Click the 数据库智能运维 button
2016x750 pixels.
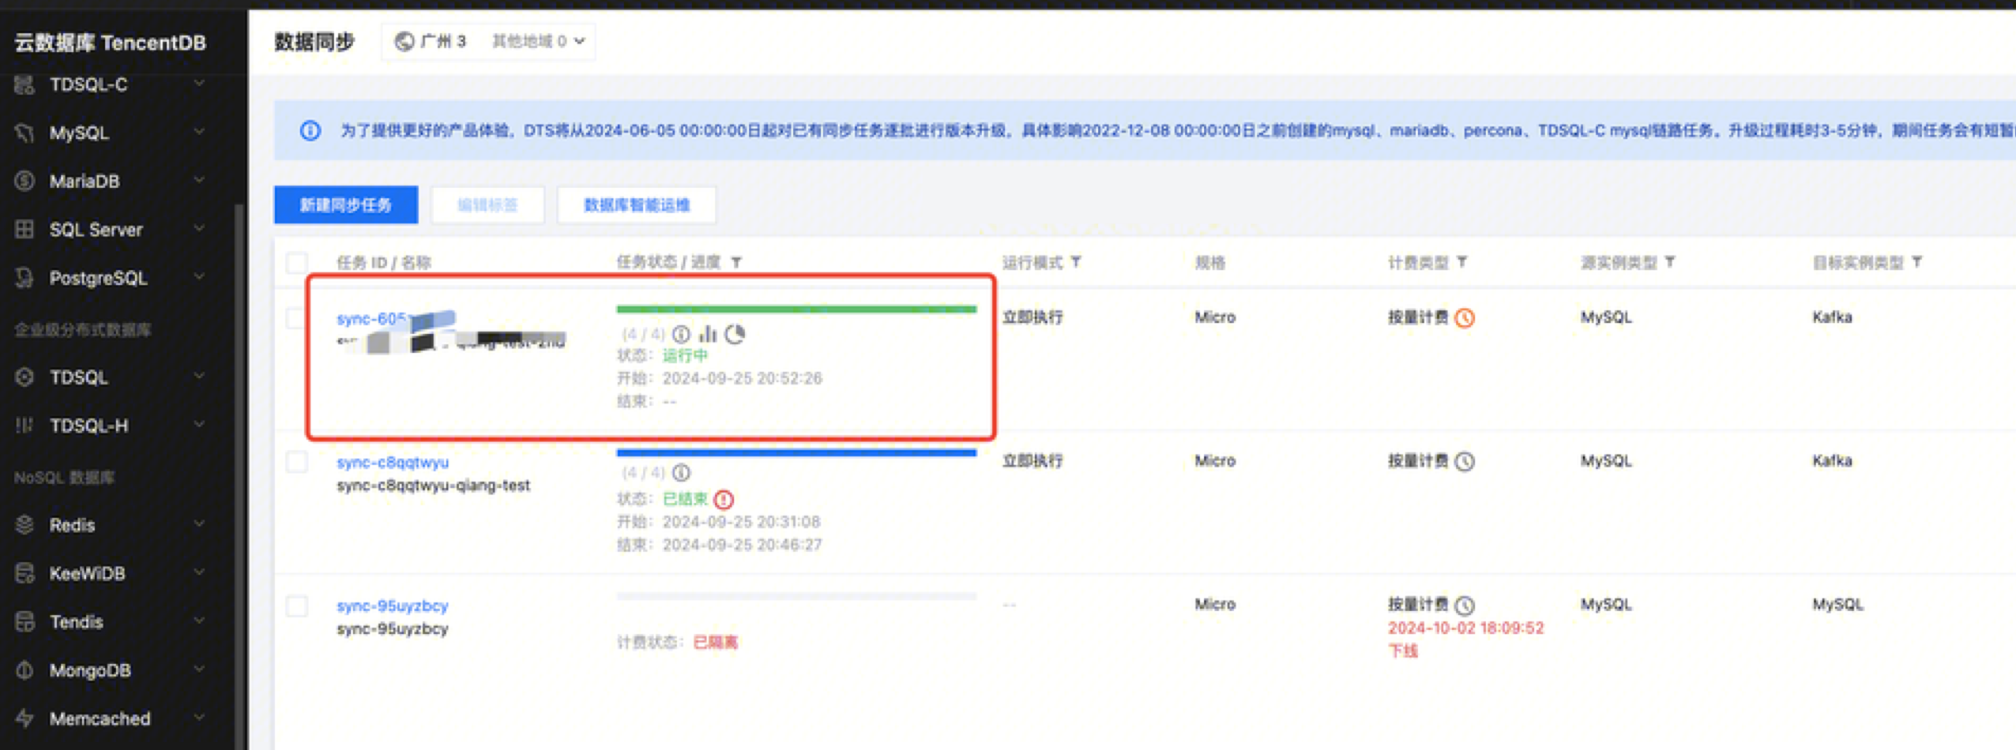pyautogui.click(x=637, y=205)
